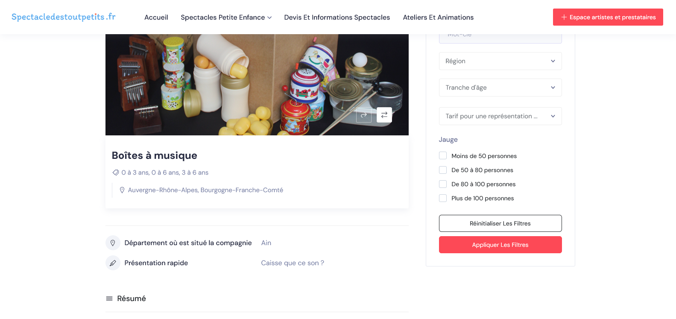The image size is (676, 319).
Task: Open Tarif pour une représentation dropdown
Action: click(500, 116)
